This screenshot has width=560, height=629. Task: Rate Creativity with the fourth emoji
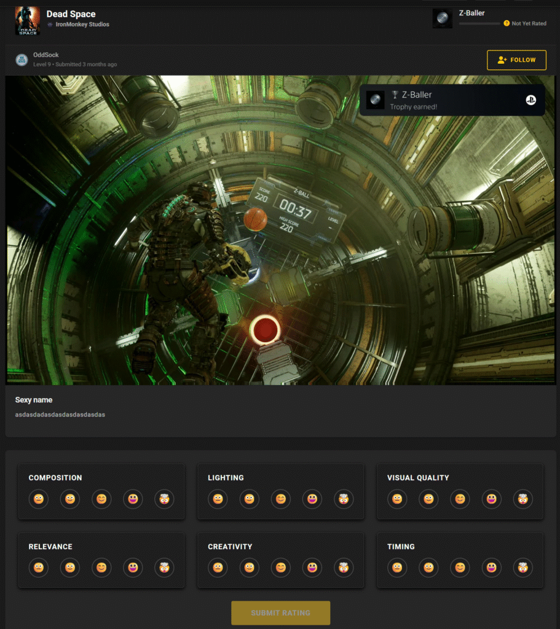pyautogui.click(x=312, y=568)
